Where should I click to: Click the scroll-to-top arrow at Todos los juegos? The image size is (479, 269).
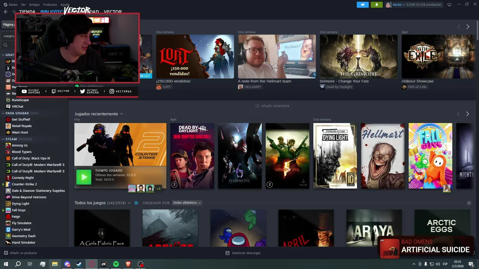point(469,203)
